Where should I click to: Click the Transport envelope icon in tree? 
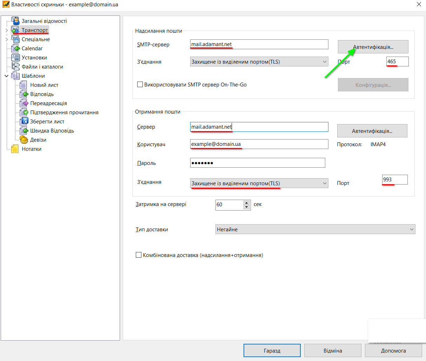click(x=15, y=30)
